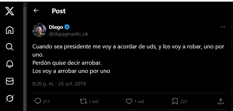Open the @dspagnuolo_ok handle link
Image resolution: width=233 pixels, height=111 pixels.
point(68,34)
